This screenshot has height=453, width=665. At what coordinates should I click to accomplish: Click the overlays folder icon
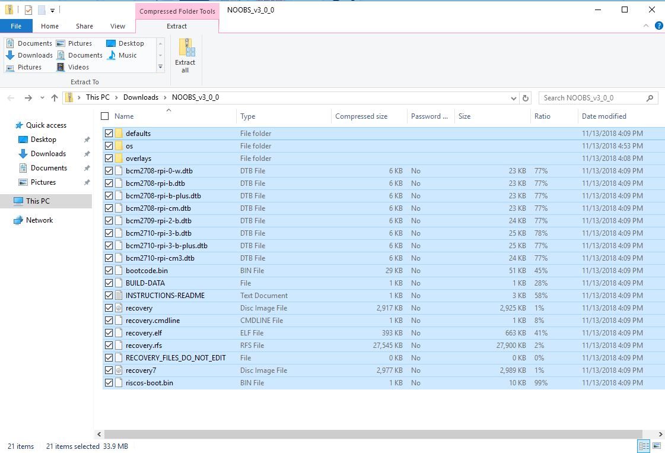click(119, 159)
